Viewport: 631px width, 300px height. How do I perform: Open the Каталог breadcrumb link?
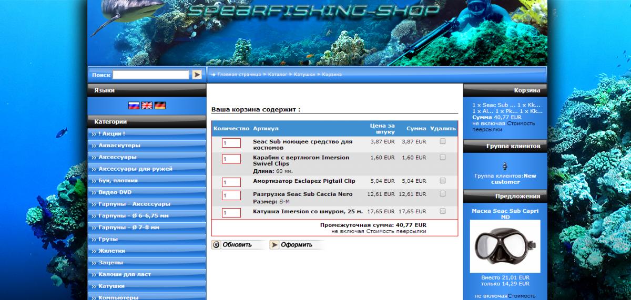278,75
